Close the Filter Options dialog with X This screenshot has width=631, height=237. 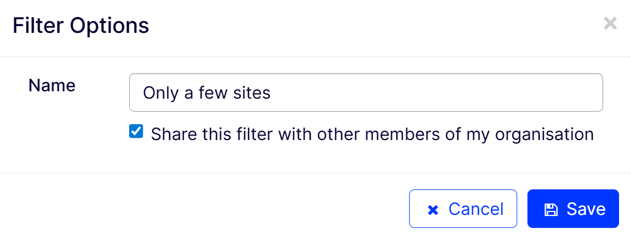pyautogui.click(x=610, y=23)
